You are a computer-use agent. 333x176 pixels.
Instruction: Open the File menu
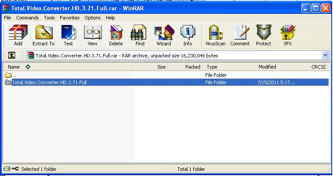pos(7,18)
